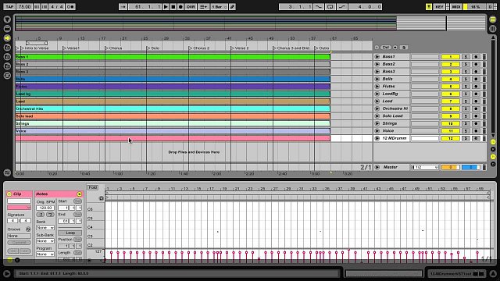Arm the global Record button
This screenshot has height=281, width=500.
tap(180, 7)
